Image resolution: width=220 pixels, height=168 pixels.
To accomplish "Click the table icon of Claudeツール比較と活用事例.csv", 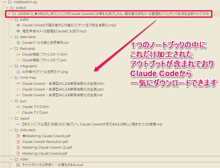I will tap(18, 43).
